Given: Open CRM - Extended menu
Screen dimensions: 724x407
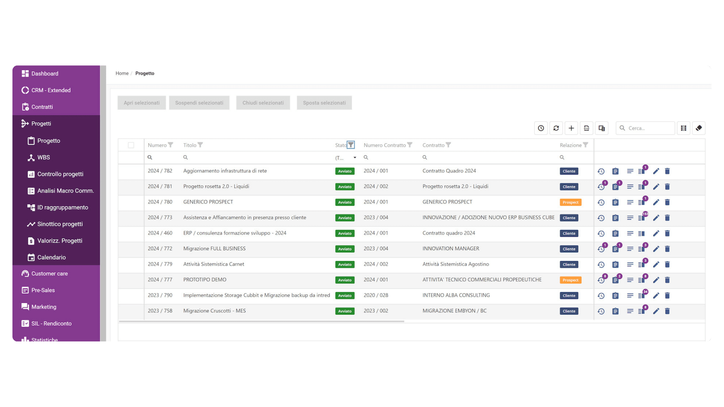Looking at the screenshot, I should click(x=56, y=90).
